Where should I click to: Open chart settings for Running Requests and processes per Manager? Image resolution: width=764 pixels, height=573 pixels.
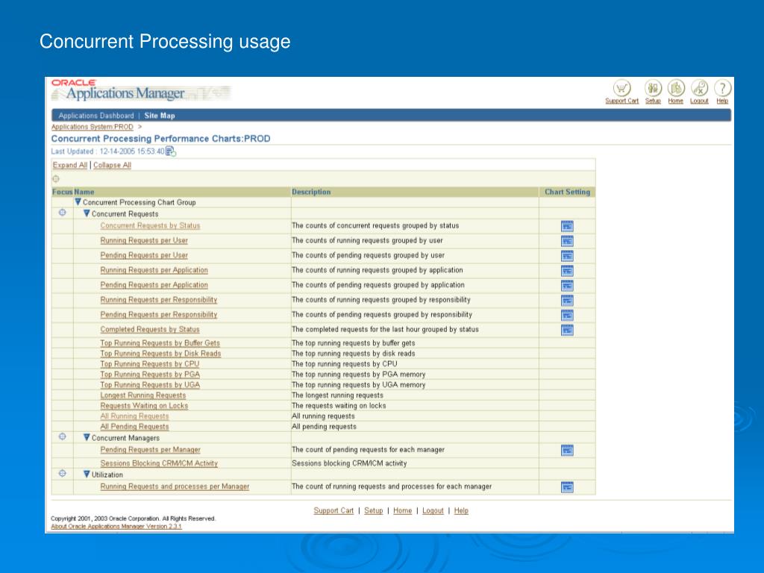pyautogui.click(x=567, y=487)
